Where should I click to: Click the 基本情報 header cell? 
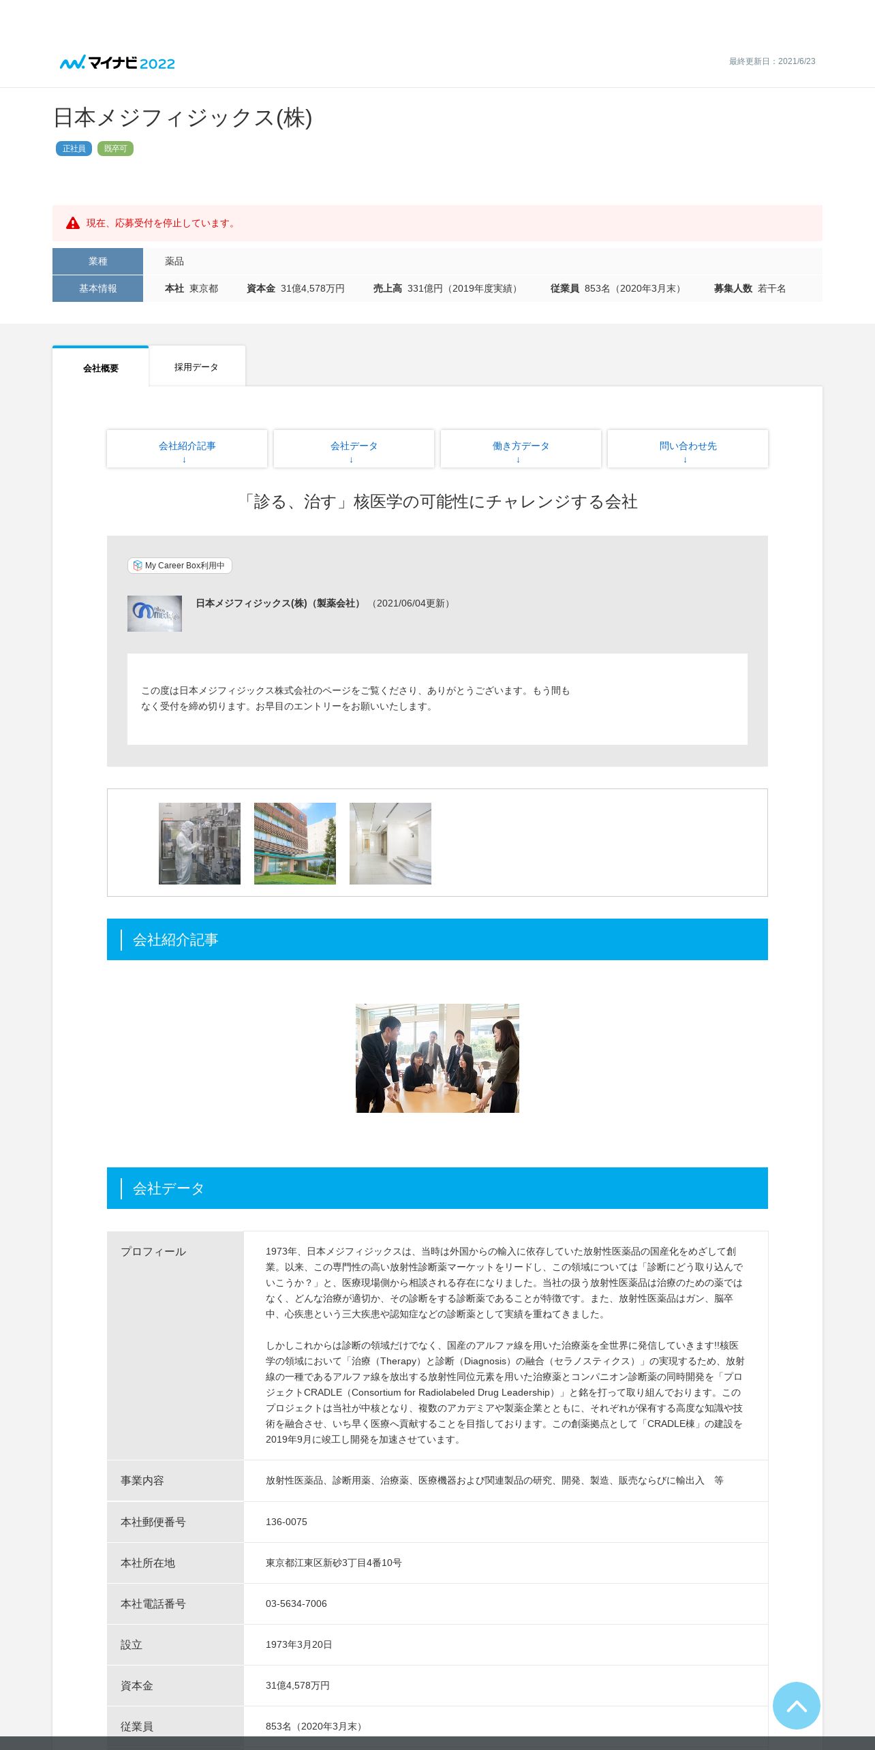pos(97,288)
